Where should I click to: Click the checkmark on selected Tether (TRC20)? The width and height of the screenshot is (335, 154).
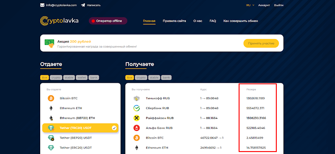[x=114, y=128]
